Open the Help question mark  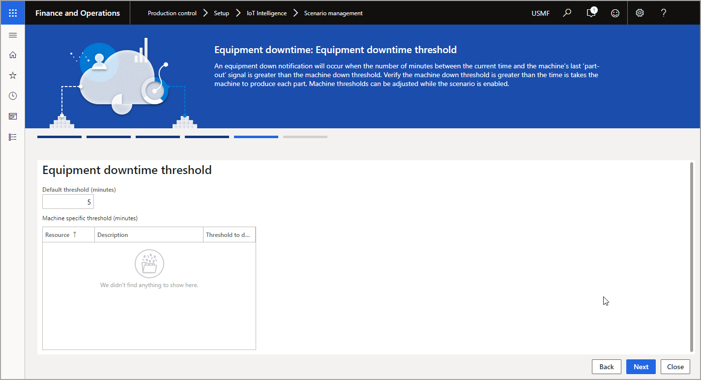[664, 13]
